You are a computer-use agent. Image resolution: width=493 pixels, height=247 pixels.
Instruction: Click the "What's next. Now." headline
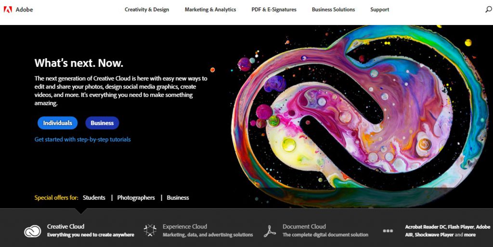(79, 63)
